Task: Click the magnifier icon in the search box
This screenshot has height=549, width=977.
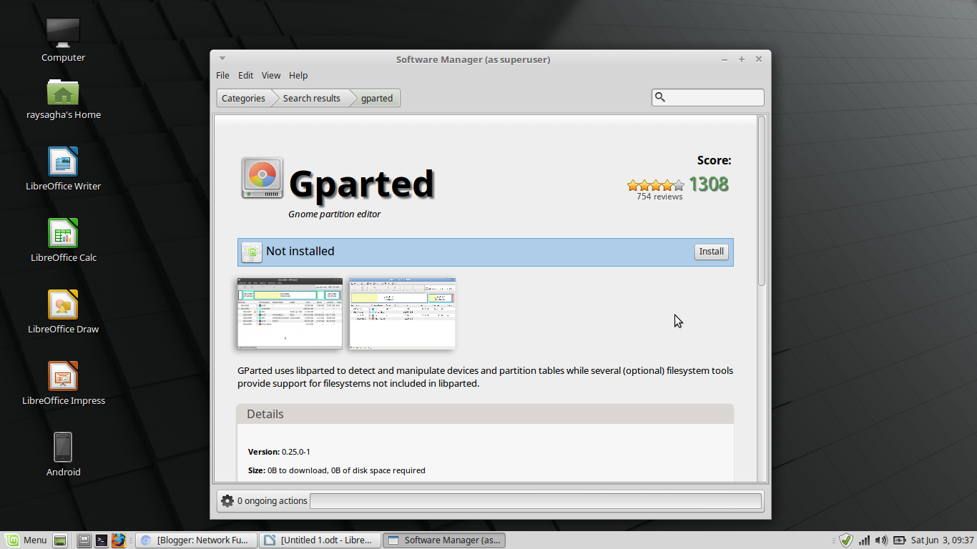Action: pyautogui.click(x=660, y=97)
